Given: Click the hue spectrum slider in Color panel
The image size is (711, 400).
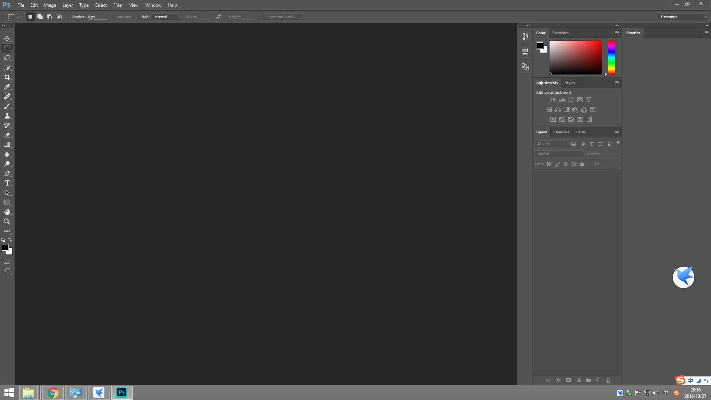Looking at the screenshot, I should tap(611, 58).
